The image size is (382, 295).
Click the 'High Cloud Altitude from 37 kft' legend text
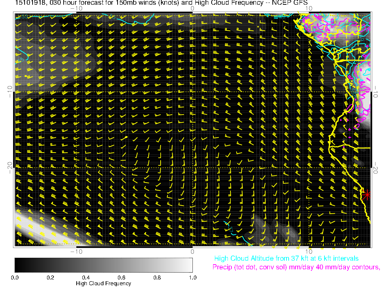click(x=286, y=258)
